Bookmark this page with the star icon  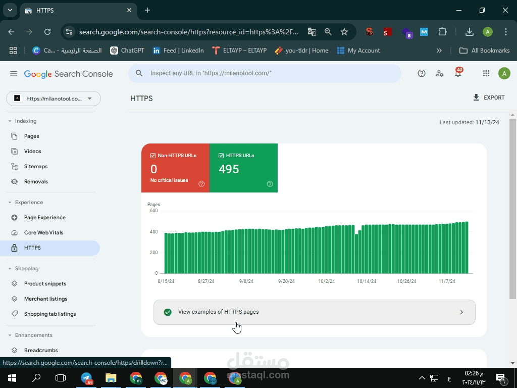point(344,32)
